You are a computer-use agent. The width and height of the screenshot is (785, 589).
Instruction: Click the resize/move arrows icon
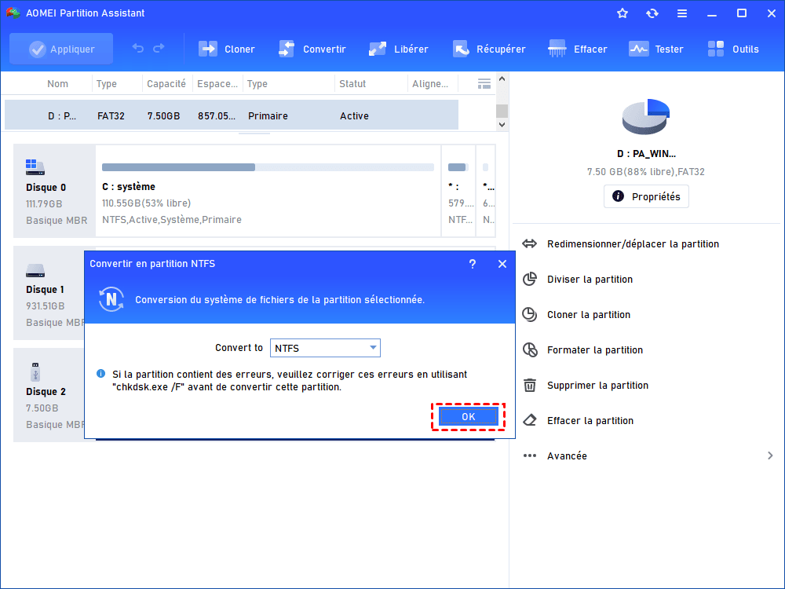coord(530,244)
